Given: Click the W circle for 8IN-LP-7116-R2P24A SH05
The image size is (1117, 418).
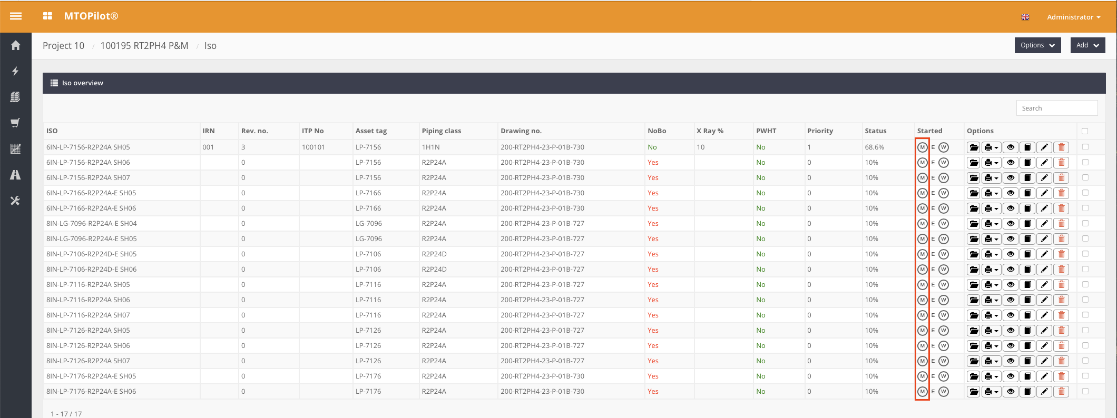Looking at the screenshot, I should tap(944, 285).
